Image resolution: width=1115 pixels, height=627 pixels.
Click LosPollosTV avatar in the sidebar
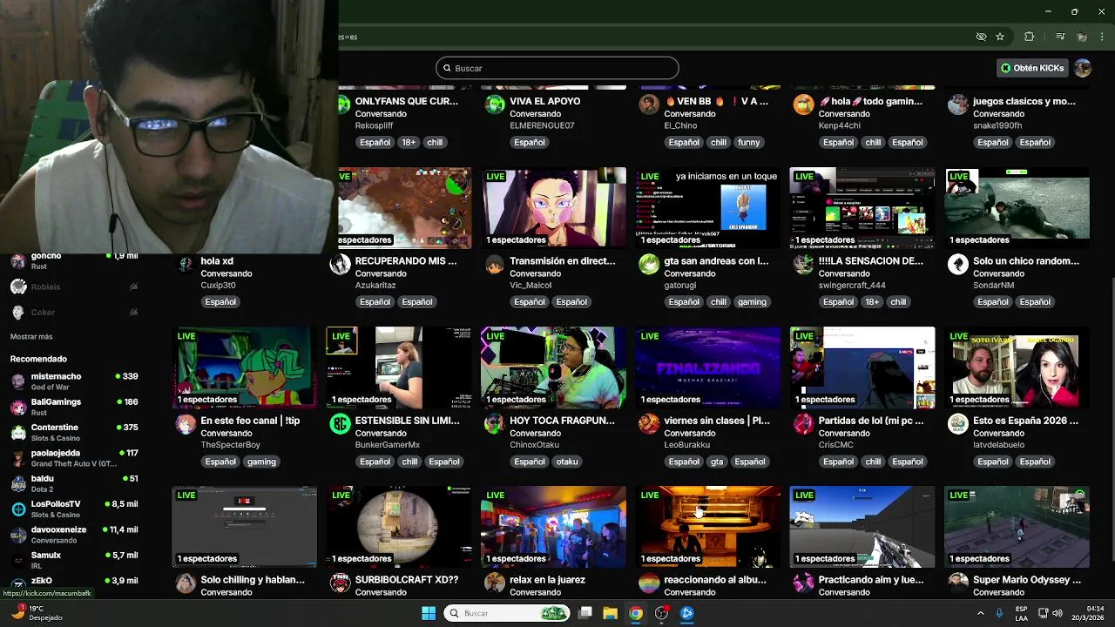coord(18,509)
